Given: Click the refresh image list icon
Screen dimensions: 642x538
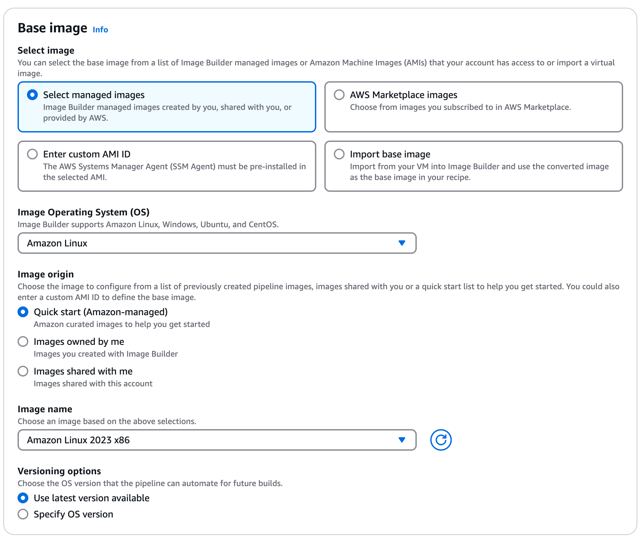Looking at the screenshot, I should pyautogui.click(x=441, y=440).
